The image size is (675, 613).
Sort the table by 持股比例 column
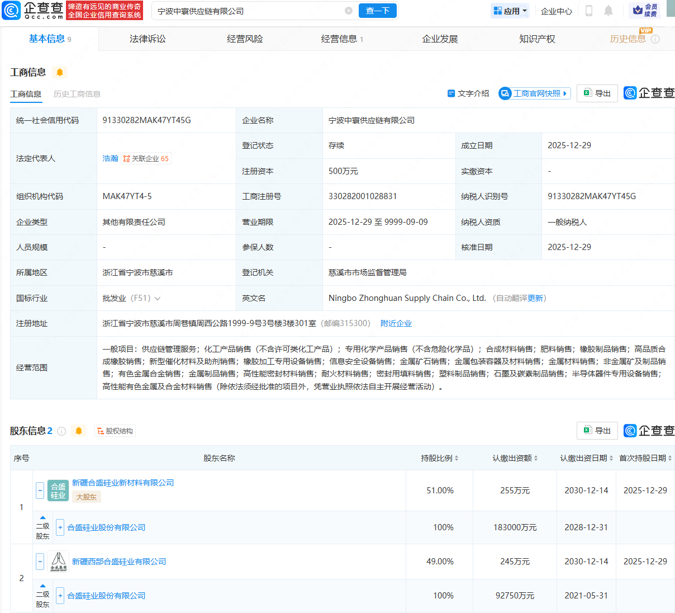click(x=440, y=458)
